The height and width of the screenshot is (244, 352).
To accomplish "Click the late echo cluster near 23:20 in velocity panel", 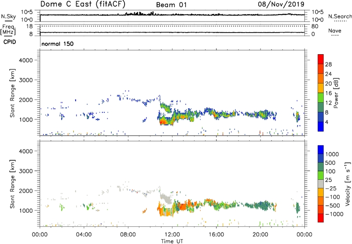I will click(x=298, y=208).
